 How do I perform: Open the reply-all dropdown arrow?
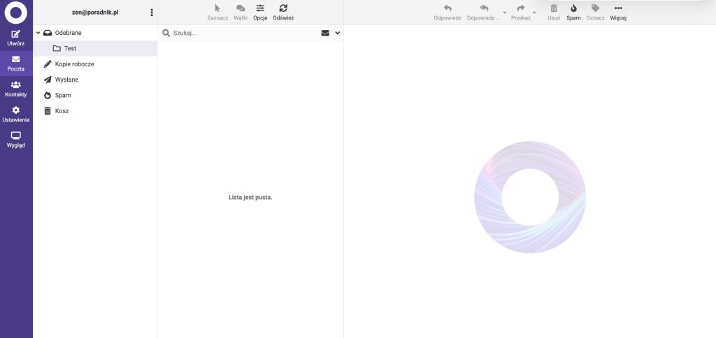click(x=505, y=13)
